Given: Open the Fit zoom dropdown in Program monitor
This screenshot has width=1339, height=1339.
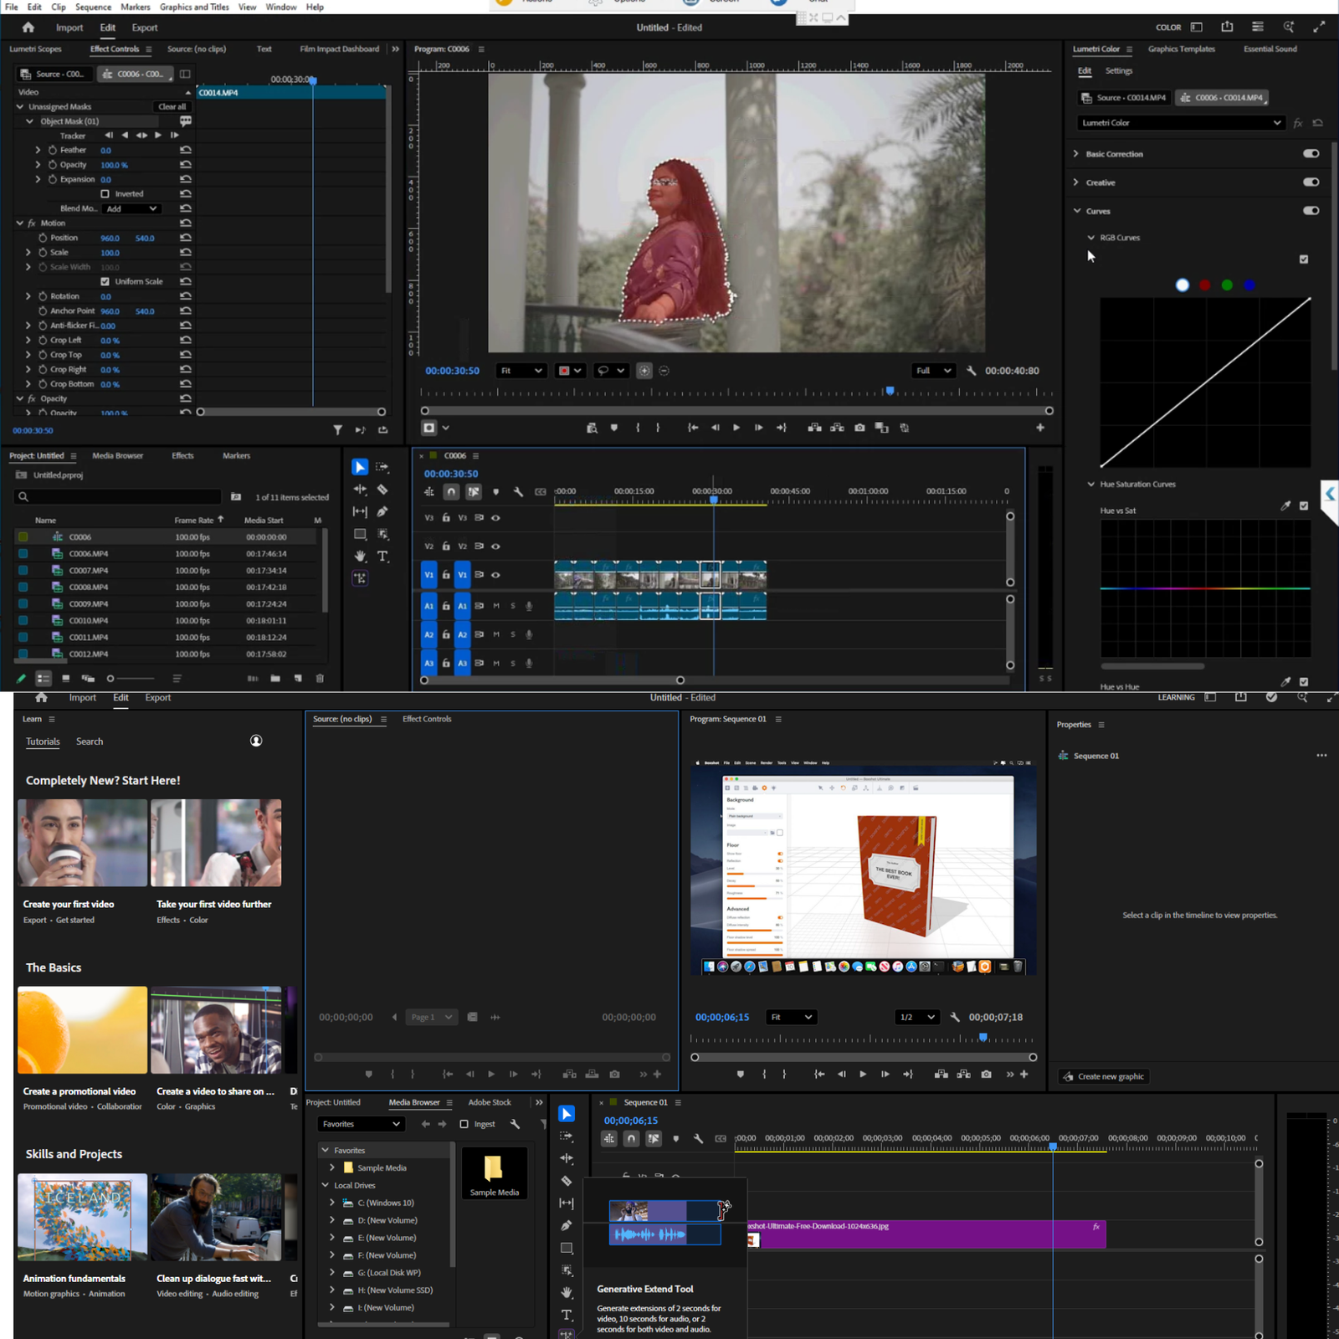Looking at the screenshot, I should pyautogui.click(x=521, y=370).
